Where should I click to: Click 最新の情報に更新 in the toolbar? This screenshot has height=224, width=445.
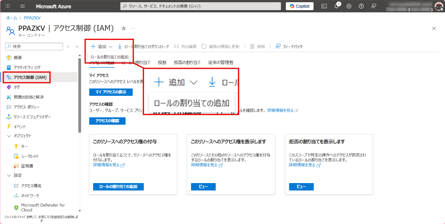tap(221, 46)
